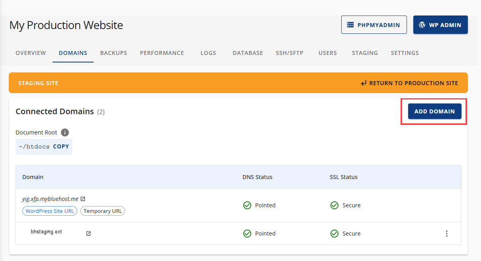Open bhstaging.ext external link icon
The height and width of the screenshot is (261, 481).
pos(88,234)
